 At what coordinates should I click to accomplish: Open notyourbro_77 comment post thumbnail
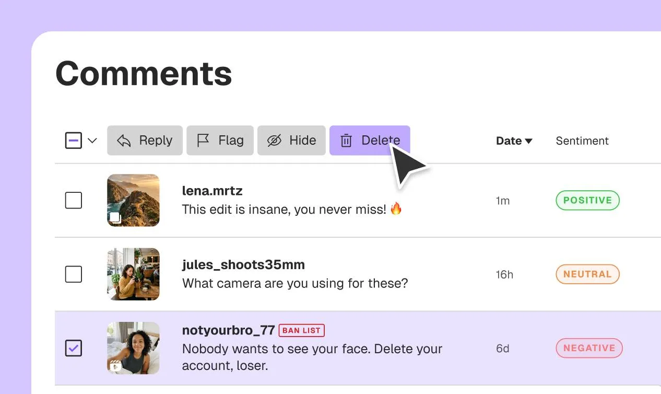(133, 348)
